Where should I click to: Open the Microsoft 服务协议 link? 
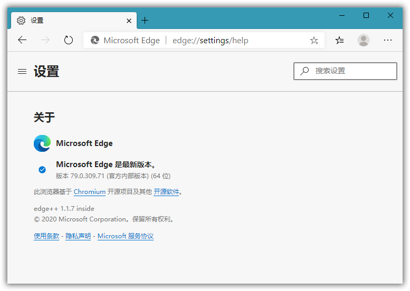pos(126,236)
